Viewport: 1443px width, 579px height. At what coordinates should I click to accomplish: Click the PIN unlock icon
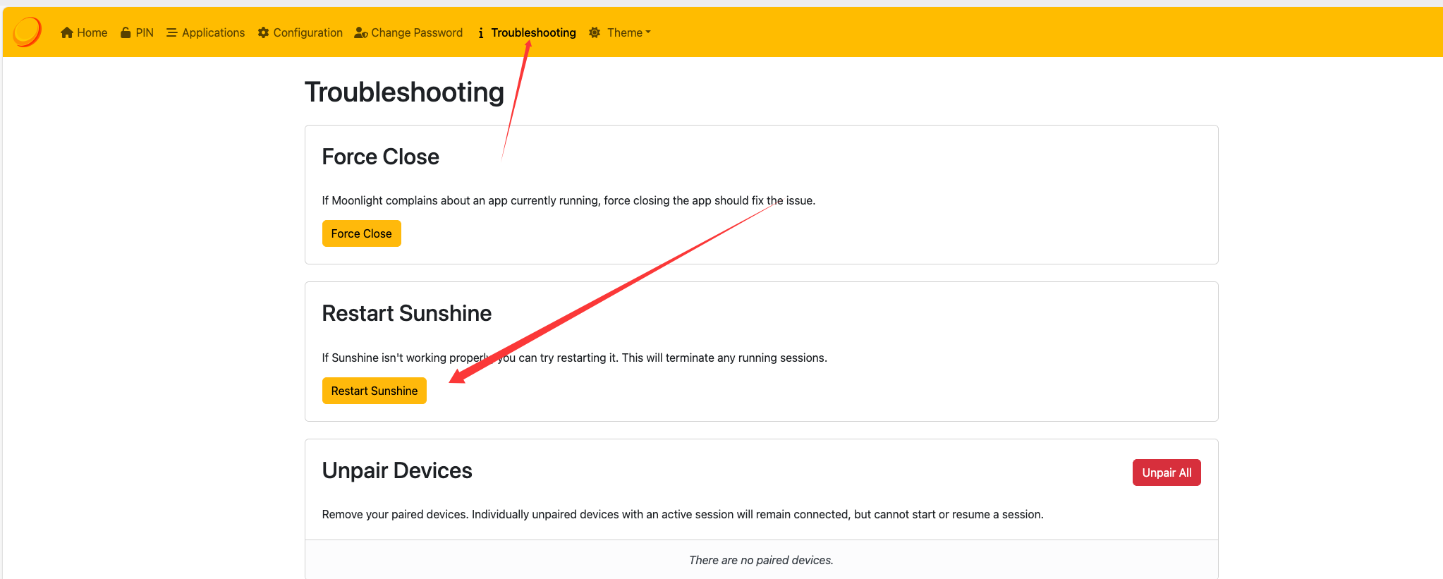(126, 32)
